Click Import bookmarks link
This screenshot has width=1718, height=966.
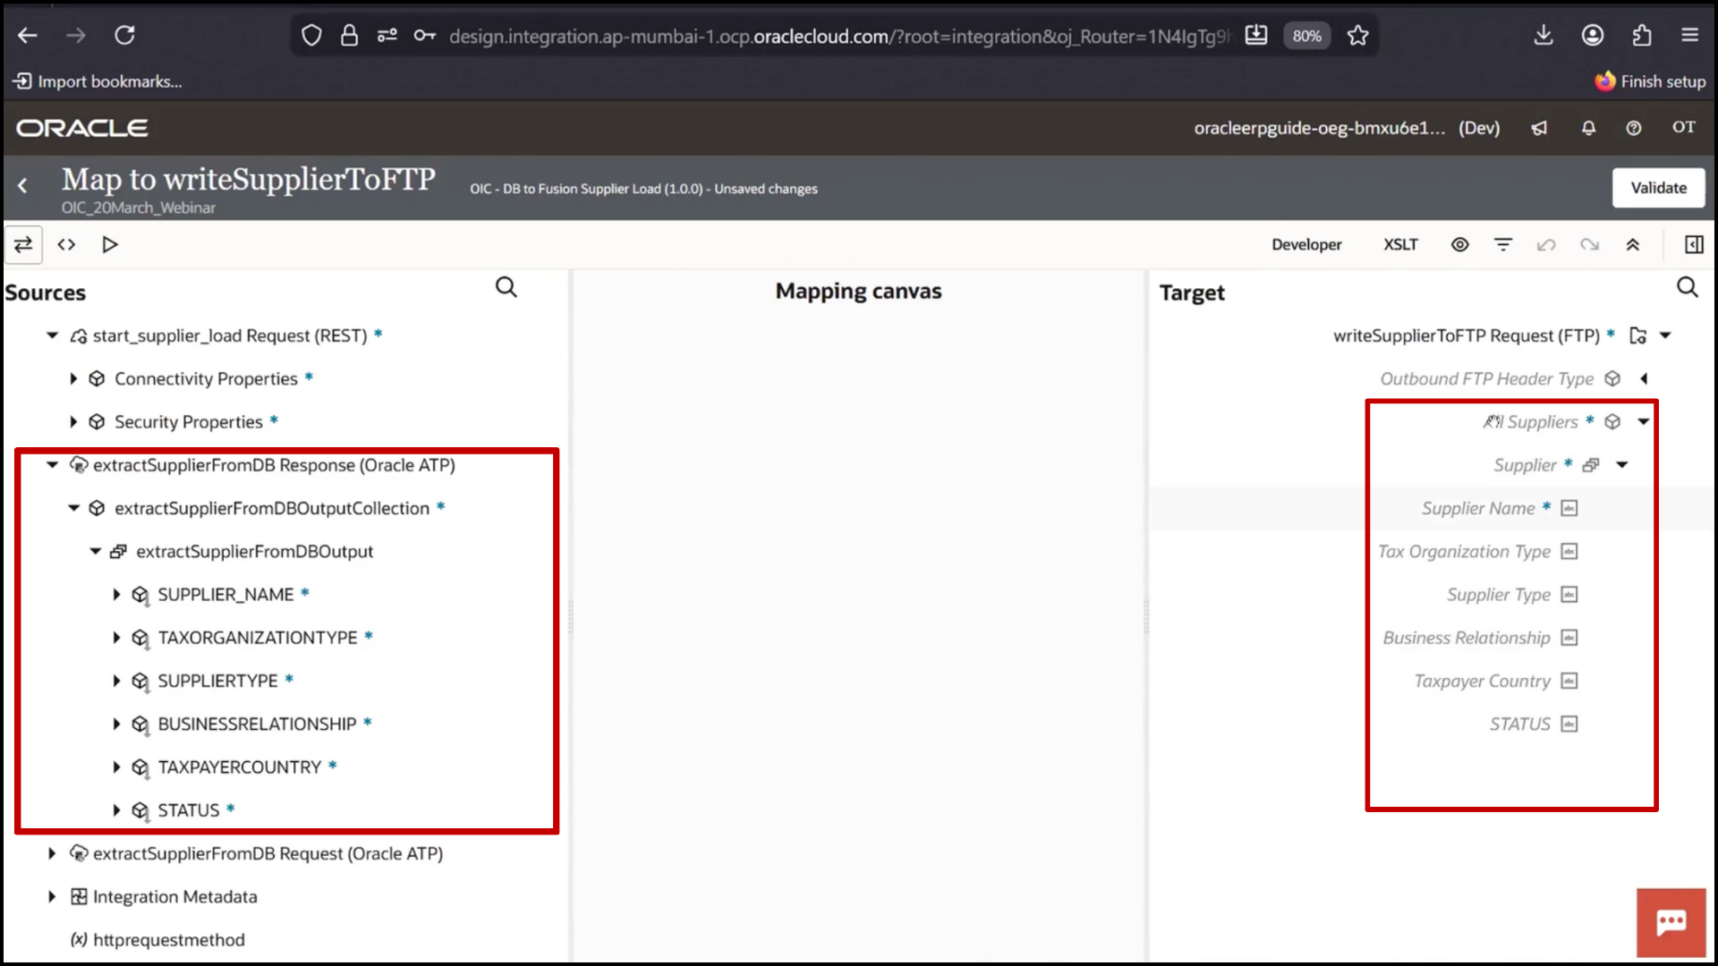pyautogui.click(x=98, y=81)
